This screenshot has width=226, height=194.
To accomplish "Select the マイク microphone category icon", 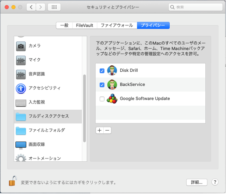I will point(21,60).
